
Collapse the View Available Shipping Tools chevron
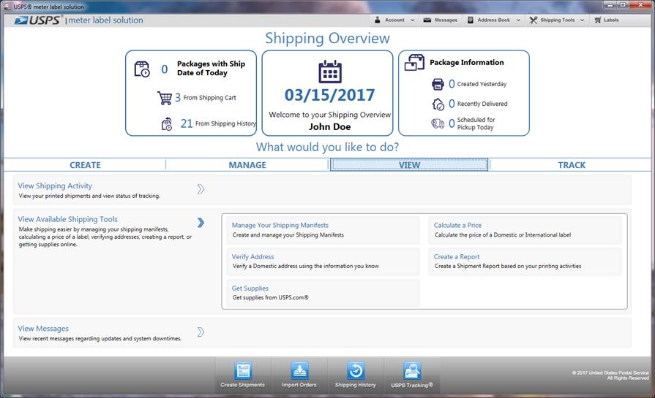[201, 223]
